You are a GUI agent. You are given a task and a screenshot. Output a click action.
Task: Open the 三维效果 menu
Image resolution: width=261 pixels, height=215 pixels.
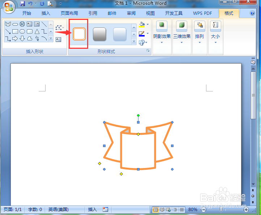click(x=182, y=32)
